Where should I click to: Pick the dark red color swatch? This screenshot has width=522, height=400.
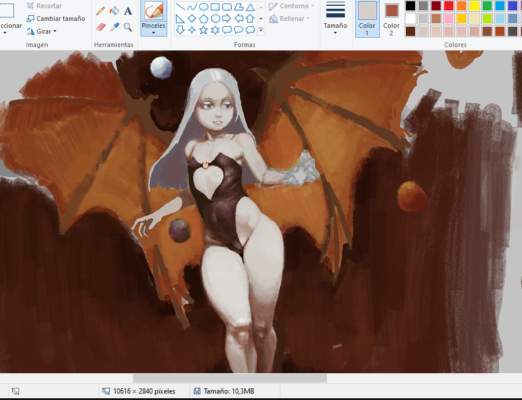tap(436, 6)
